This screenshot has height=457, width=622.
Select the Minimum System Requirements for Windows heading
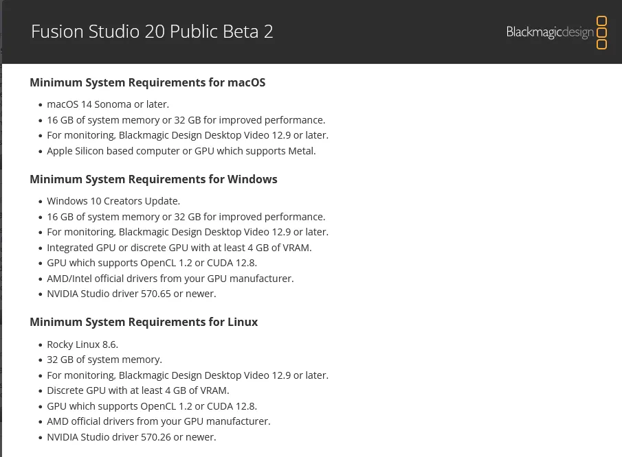tap(153, 179)
